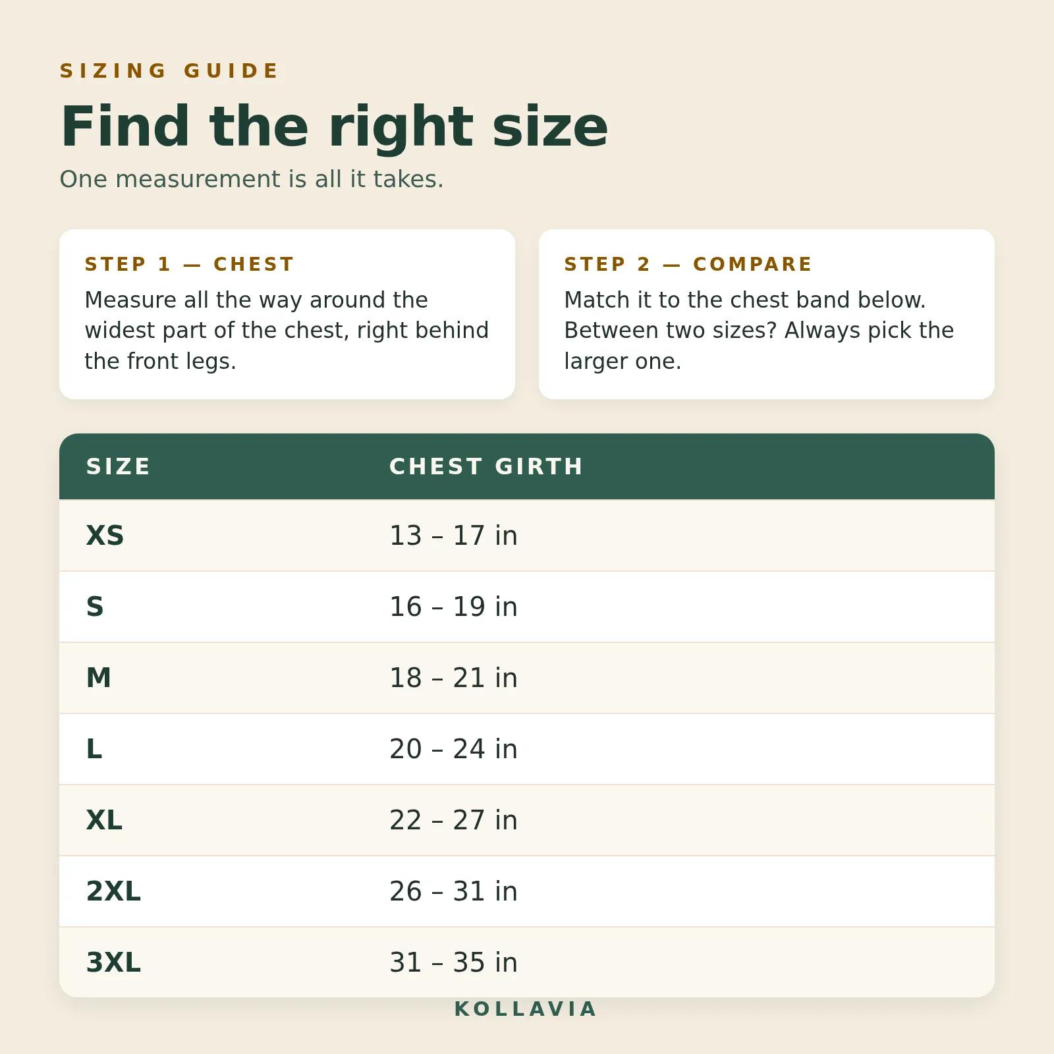Image resolution: width=1054 pixels, height=1054 pixels.
Task: Click the SIZING GUIDE label
Action: click(x=170, y=70)
